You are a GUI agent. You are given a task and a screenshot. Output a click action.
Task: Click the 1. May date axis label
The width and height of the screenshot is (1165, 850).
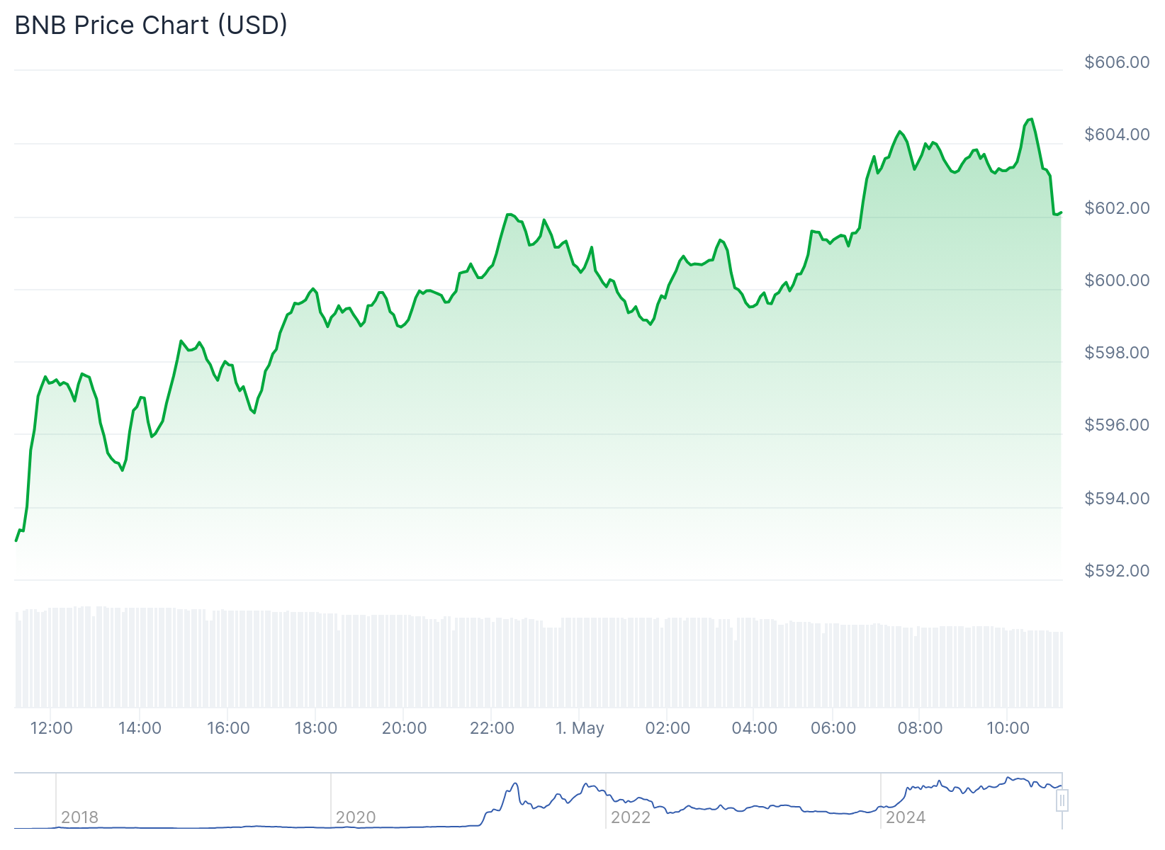point(579,728)
